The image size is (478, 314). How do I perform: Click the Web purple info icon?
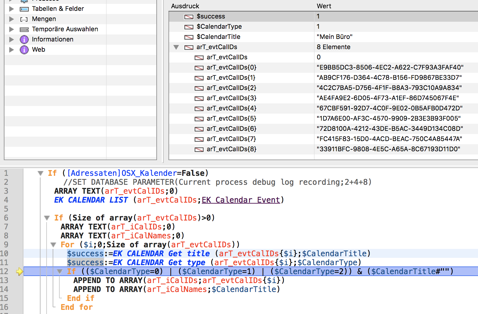click(x=24, y=49)
